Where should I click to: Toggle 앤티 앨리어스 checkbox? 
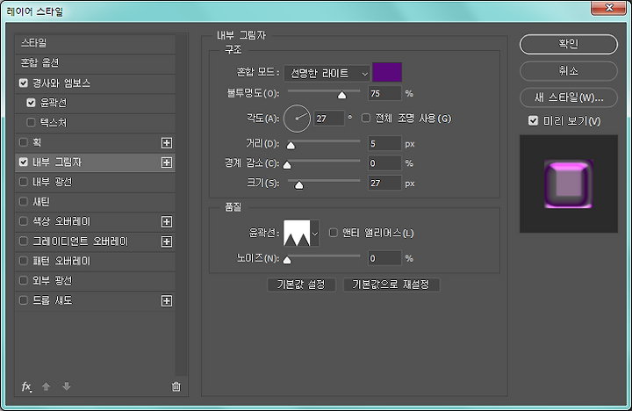334,233
